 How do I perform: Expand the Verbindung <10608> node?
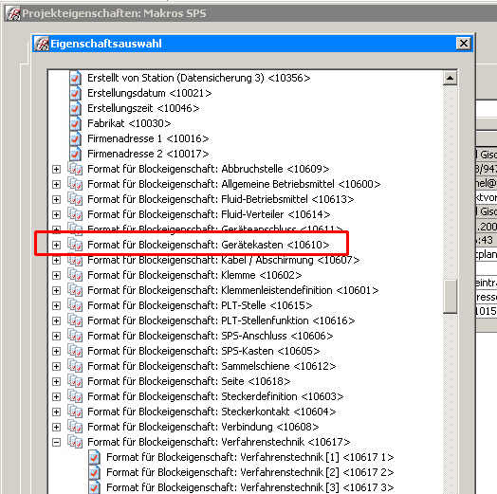click(56, 427)
